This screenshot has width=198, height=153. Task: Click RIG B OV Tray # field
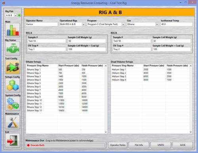coord(132,49)
